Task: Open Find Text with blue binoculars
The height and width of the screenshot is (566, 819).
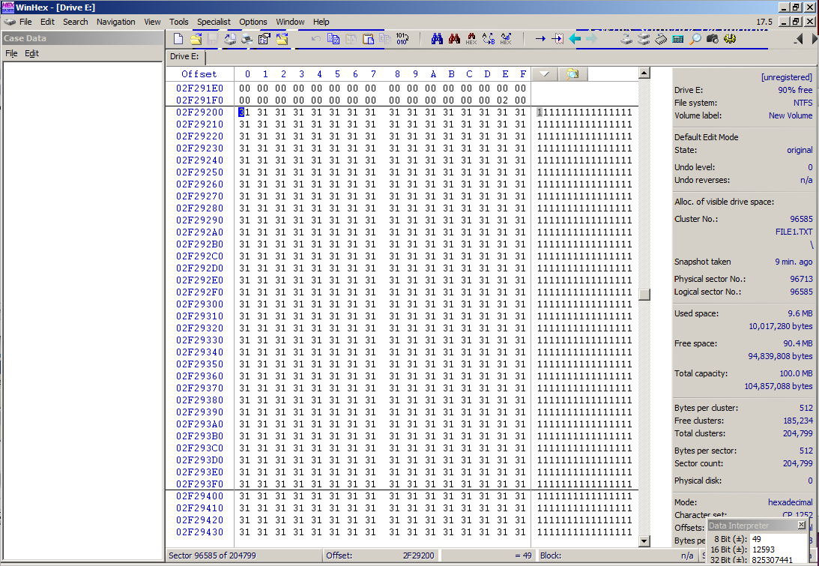Action: [x=438, y=39]
